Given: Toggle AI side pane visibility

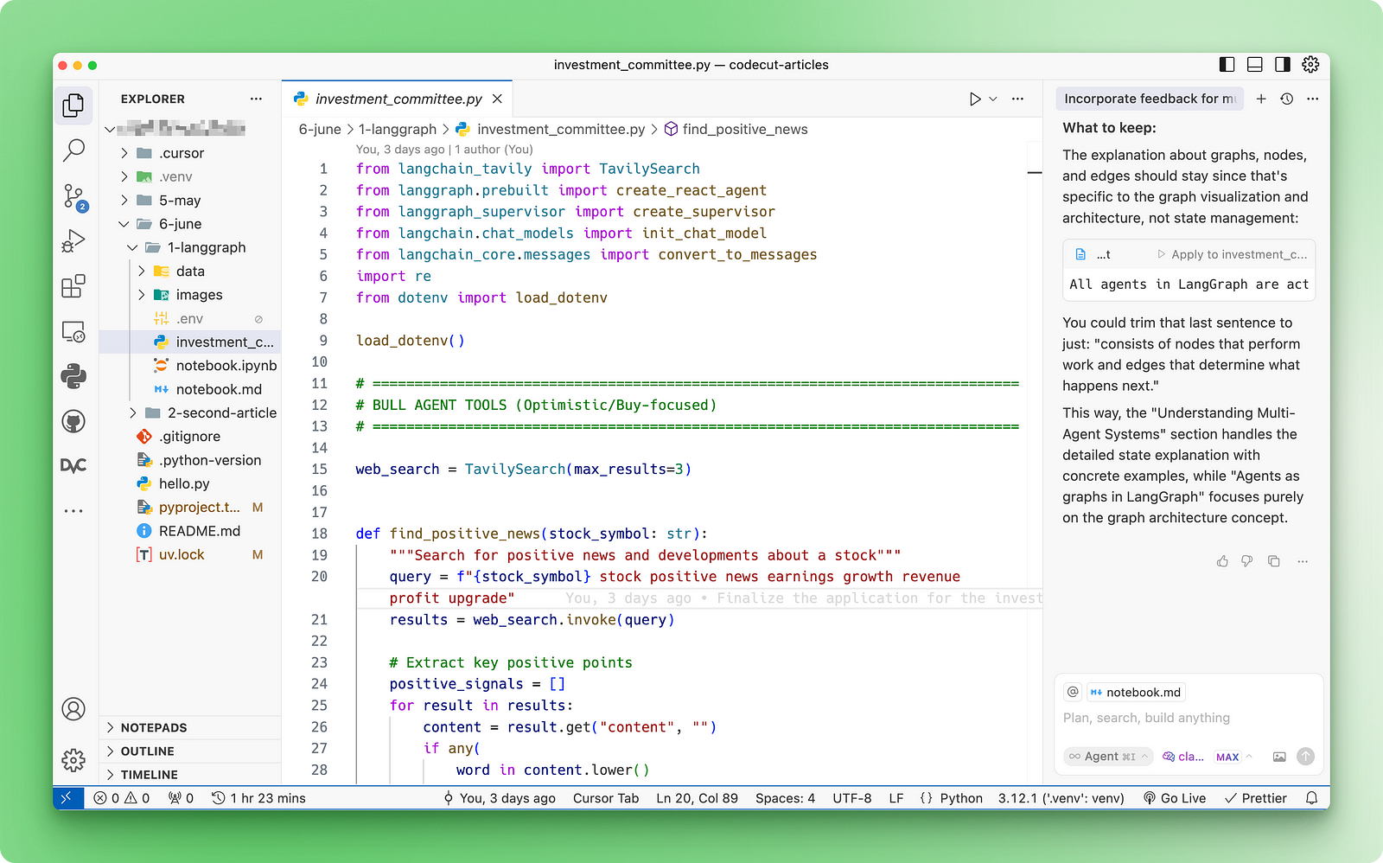Looking at the screenshot, I should pyautogui.click(x=1283, y=64).
